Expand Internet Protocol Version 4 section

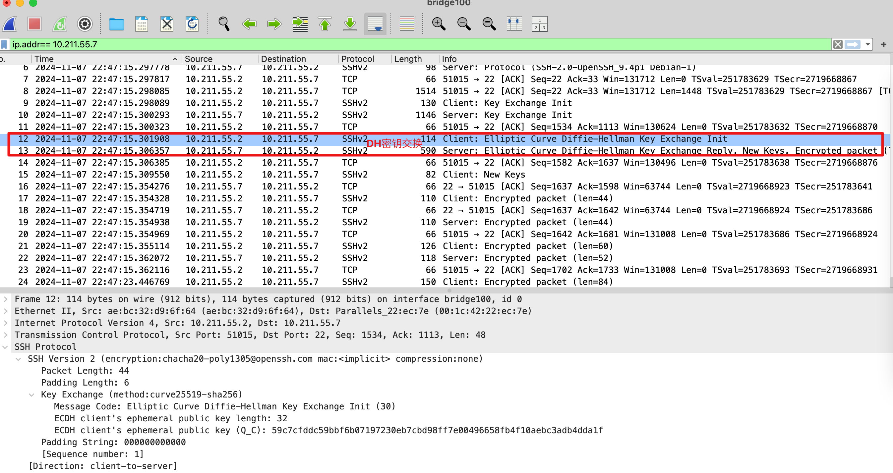tap(6, 323)
